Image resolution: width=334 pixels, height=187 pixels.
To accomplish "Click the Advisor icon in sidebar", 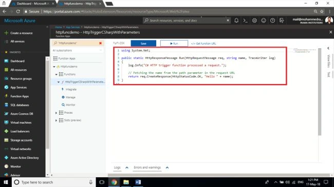I will [x=6, y=175].
